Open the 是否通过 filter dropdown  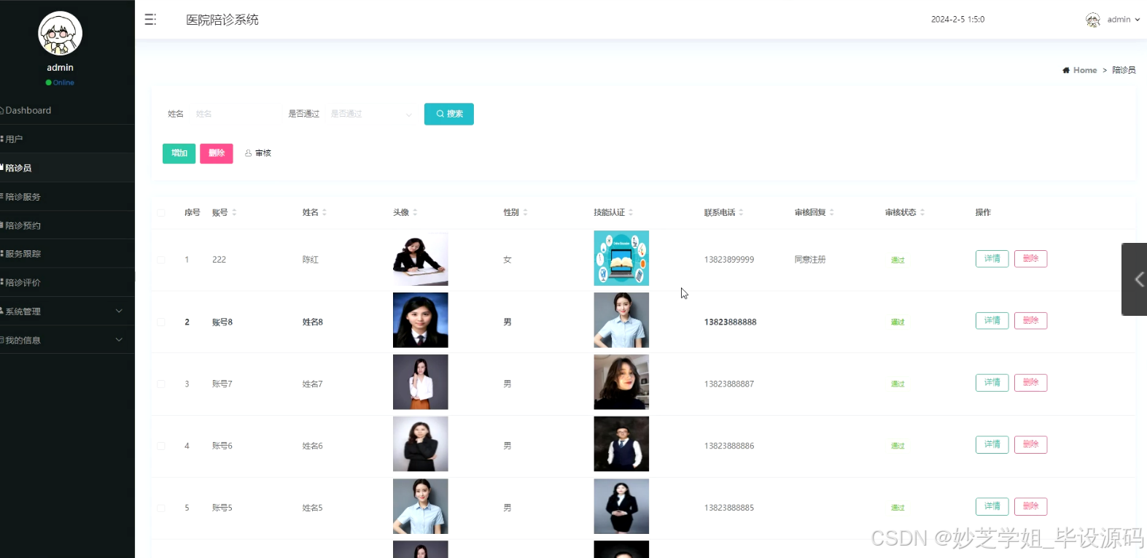(371, 114)
